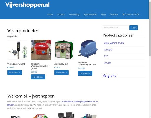Open Velda Laser Guard product image
Image resolution: width=151 pixels, height=118 pixels.
pos(17,50)
